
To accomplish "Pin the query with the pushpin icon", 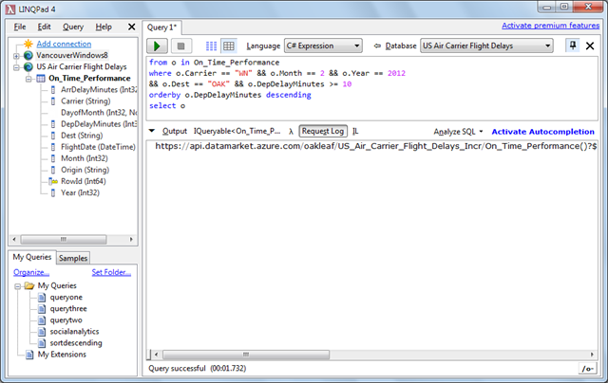I will click(x=572, y=46).
